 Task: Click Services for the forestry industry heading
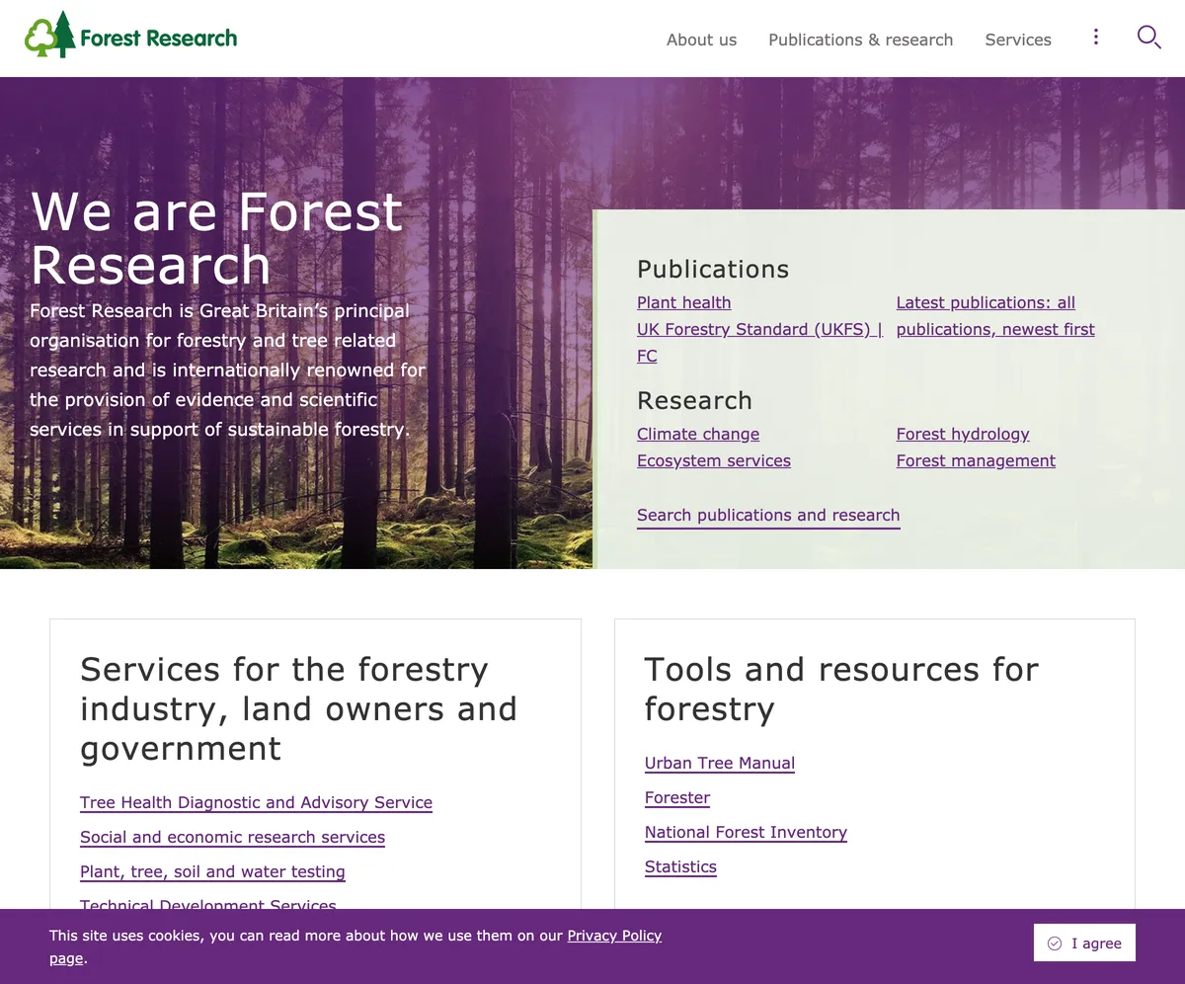pos(298,708)
